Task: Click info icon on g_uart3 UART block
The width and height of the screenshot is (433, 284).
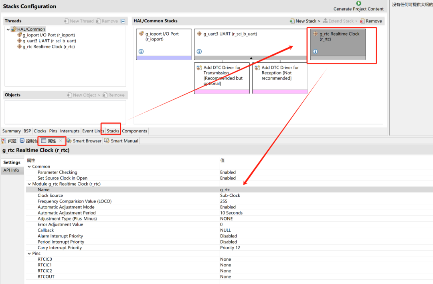Action: [199, 52]
